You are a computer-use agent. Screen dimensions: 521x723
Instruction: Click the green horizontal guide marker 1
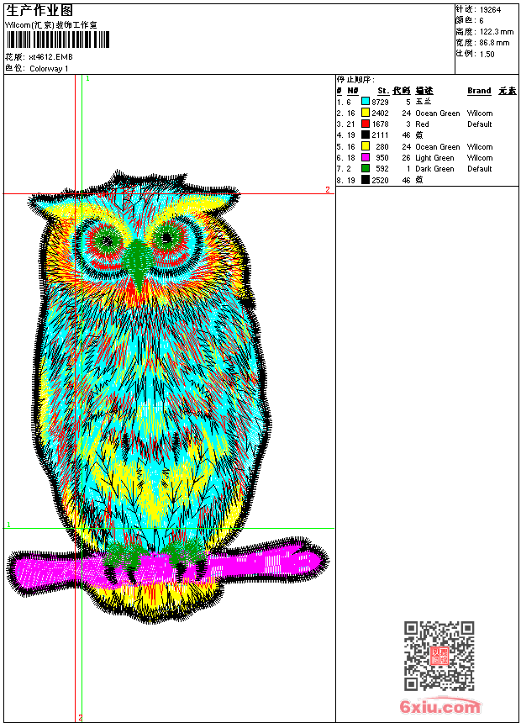(x=8, y=525)
